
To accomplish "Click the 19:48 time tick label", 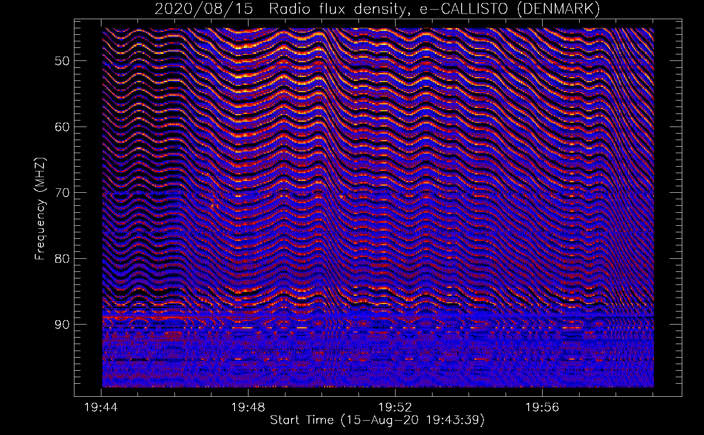I will click(248, 408).
